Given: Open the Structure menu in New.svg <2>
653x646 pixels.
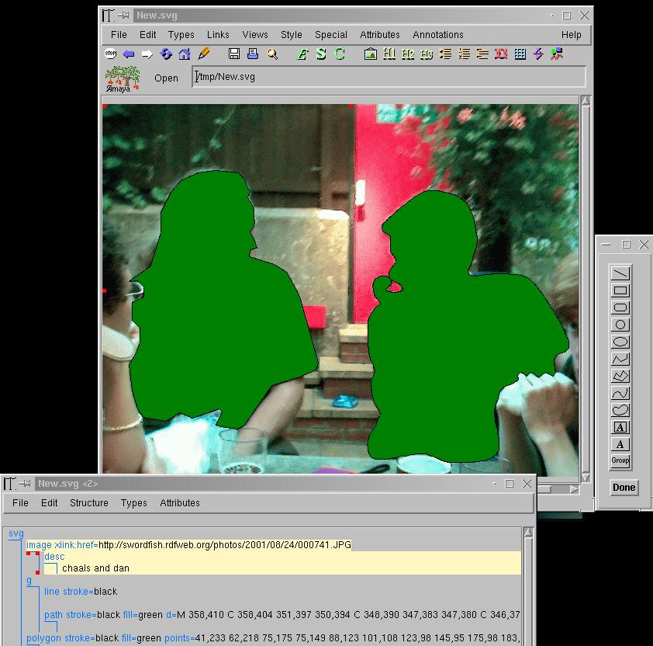Looking at the screenshot, I should (89, 503).
